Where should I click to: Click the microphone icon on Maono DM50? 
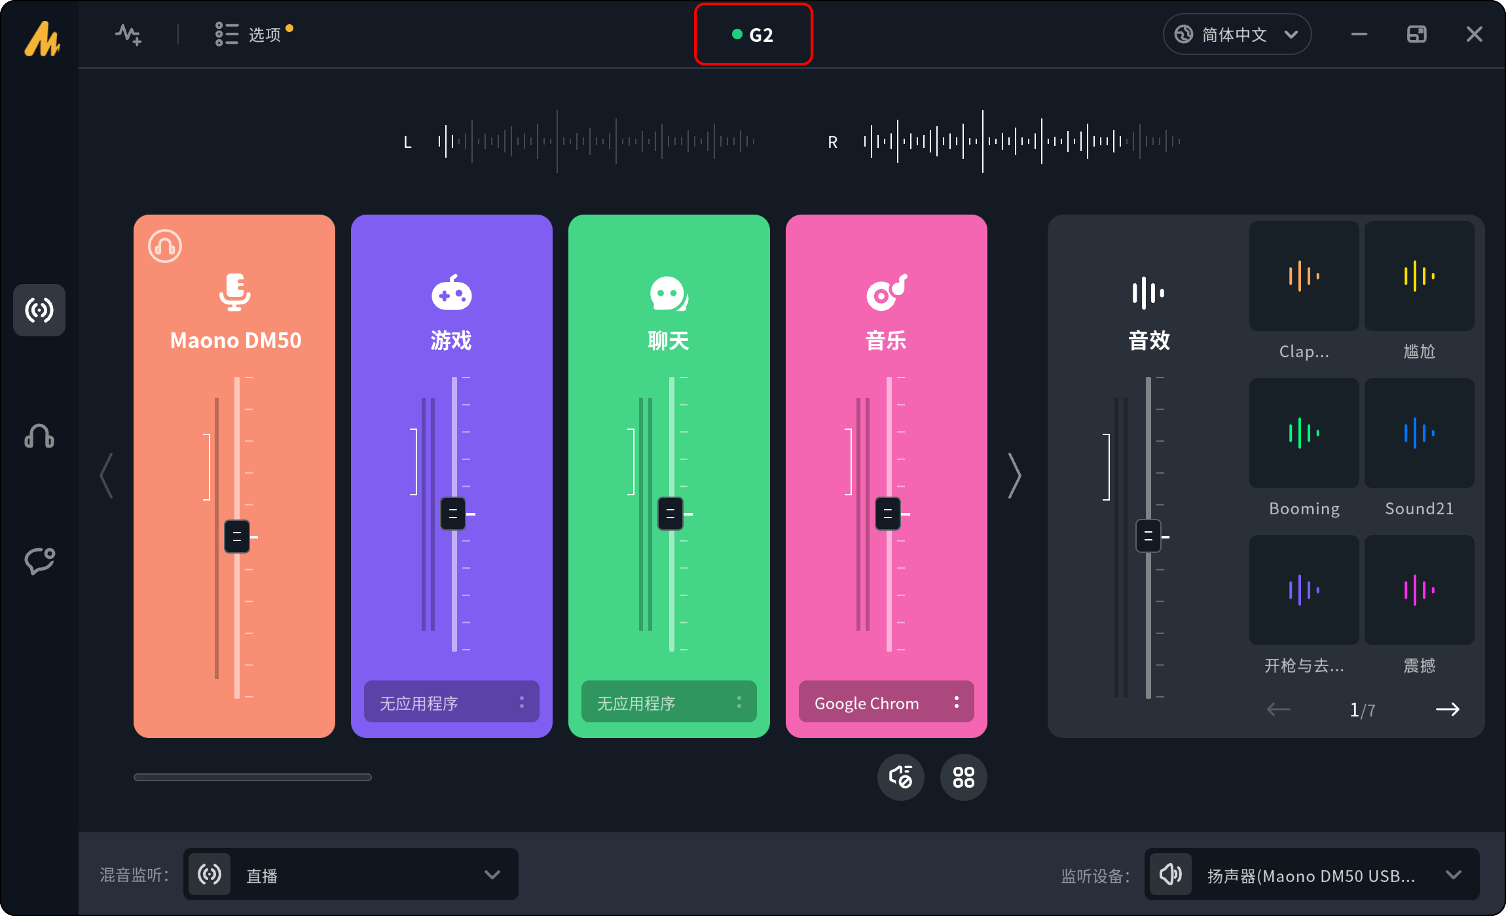[x=234, y=292]
